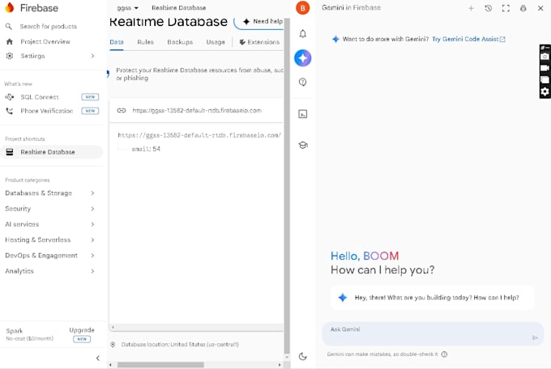Focus the Ask Gemini input field
This screenshot has height=369, width=551.
(432, 333)
